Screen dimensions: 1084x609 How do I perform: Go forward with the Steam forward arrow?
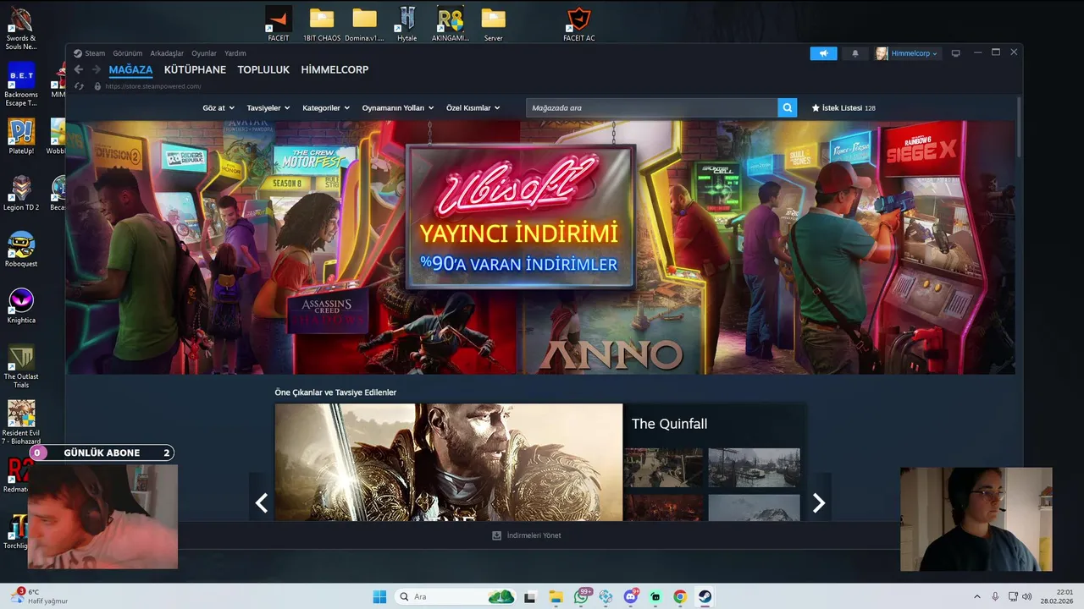pos(96,69)
